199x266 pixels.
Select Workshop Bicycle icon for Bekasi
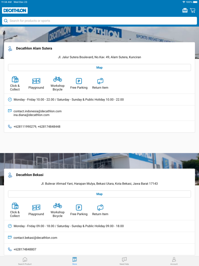(58, 206)
